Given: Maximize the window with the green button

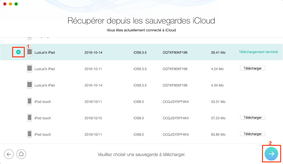Looking at the screenshot, I should [16, 4].
